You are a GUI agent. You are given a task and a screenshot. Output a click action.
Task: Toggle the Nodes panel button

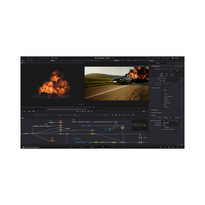55,58
